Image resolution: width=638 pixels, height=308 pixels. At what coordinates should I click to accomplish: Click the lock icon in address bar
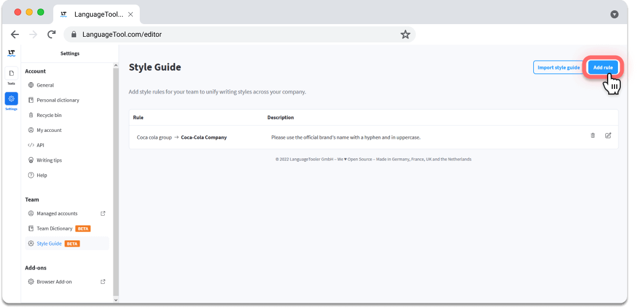click(74, 34)
